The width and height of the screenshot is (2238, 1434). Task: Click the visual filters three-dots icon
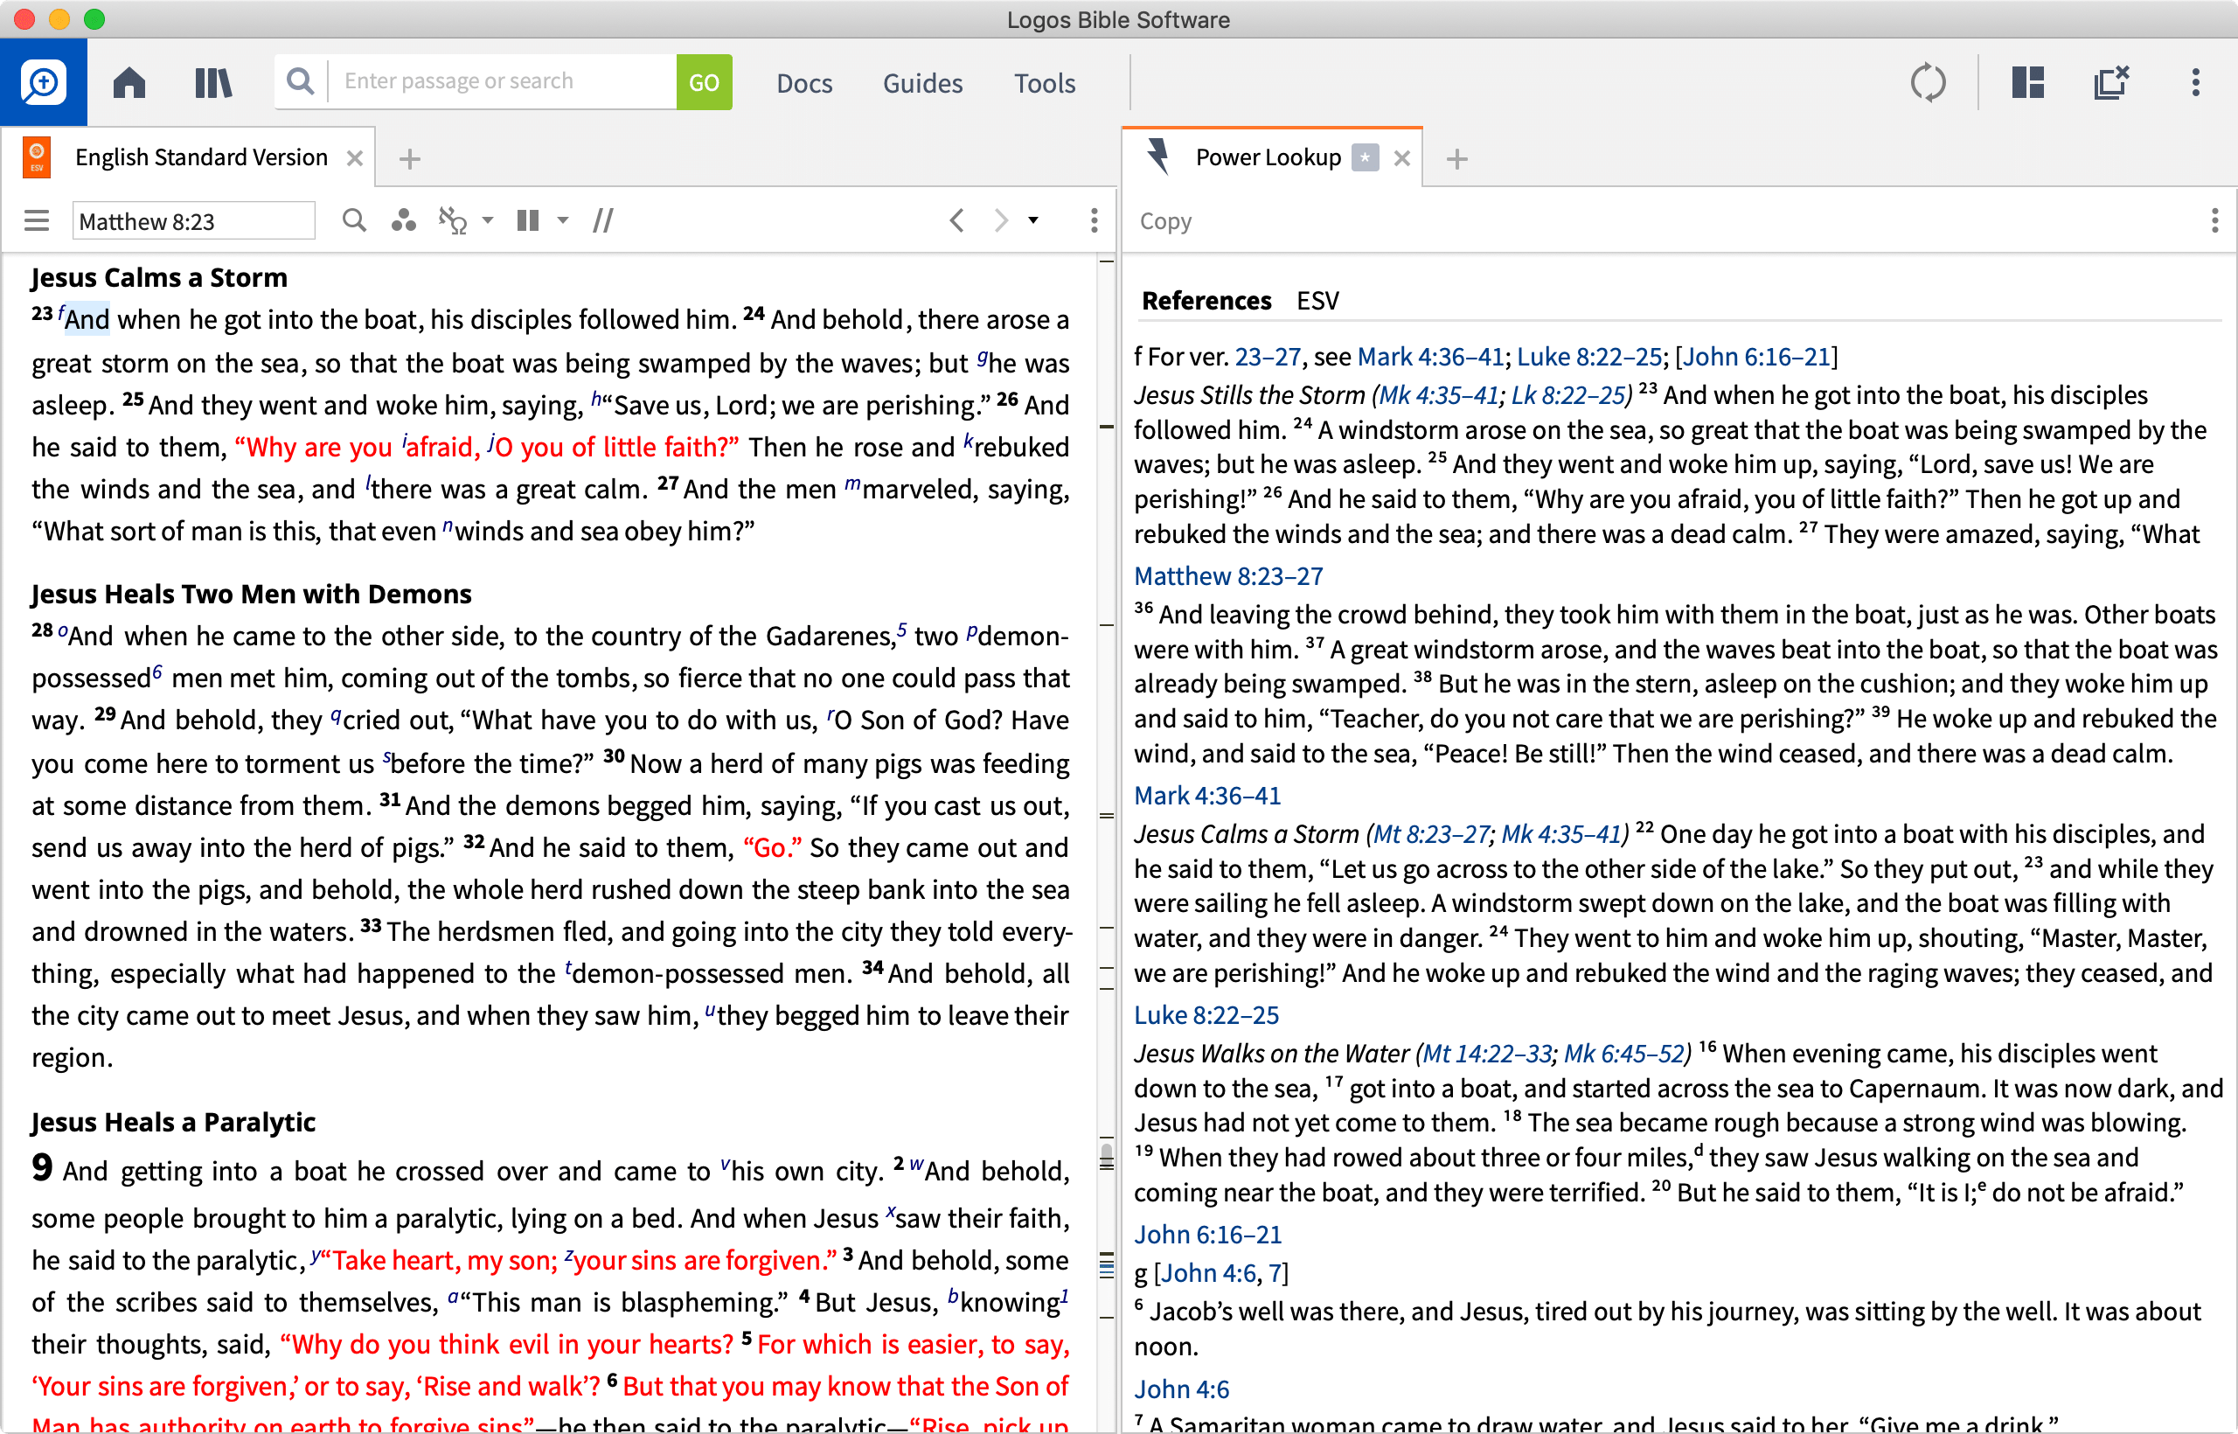coord(403,220)
